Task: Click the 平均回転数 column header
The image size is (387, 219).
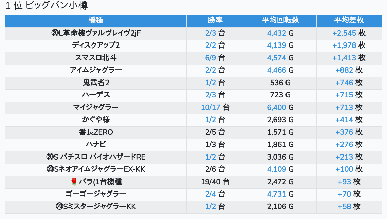Action: point(280,20)
